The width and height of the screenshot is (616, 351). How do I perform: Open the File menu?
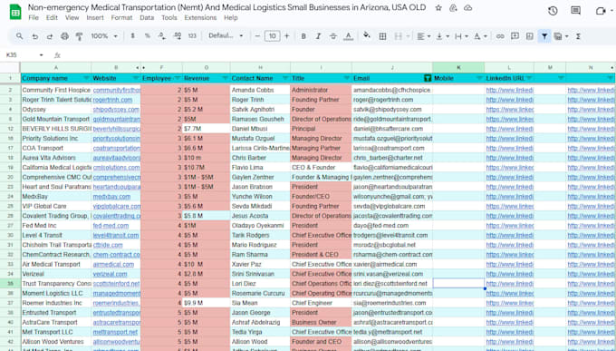coord(34,18)
